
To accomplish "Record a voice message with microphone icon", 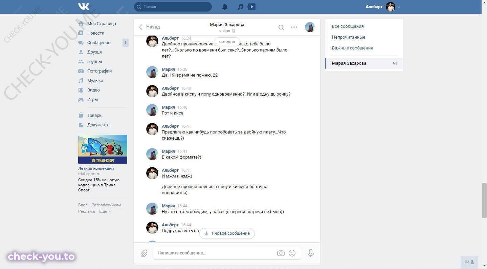I will (x=311, y=253).
